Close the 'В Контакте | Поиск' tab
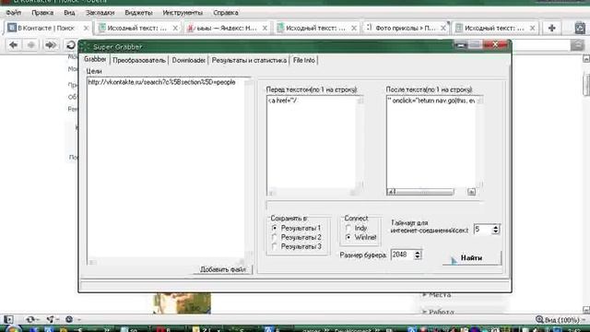Image resolution: width=590 pixels, height=332 pixels. click(x=86, y=29)
